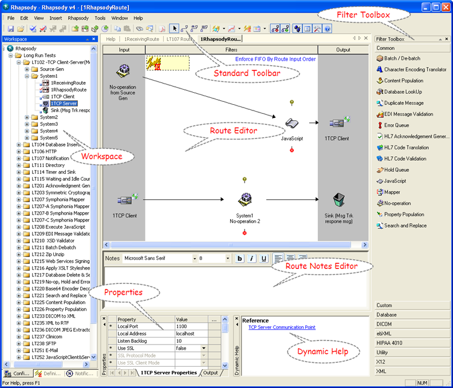This screenshot has height=388, width=453.
Task: Click the blue help question mark icon
Action: point(328,29)
